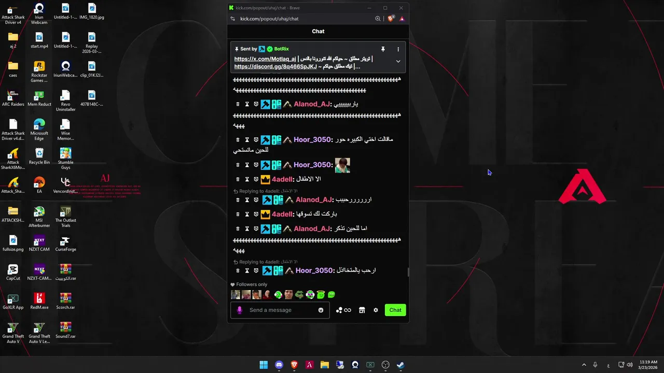Screen dimensions: 664x373
Task: Open Discord from the taskbar
Action: pyautogui.click(x=279, y=365)
